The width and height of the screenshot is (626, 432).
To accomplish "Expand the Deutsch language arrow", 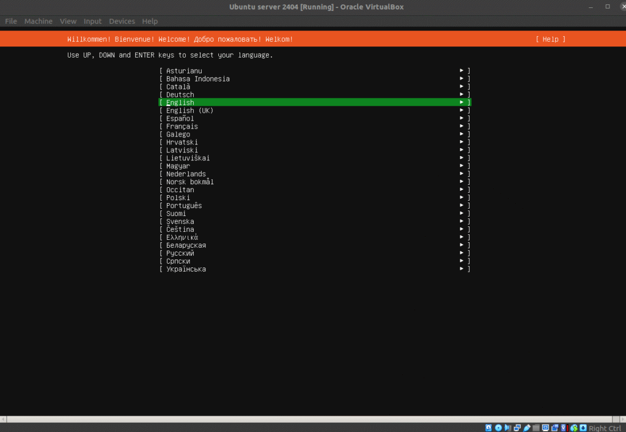I will pyautogui.click(x=462, y=95).
